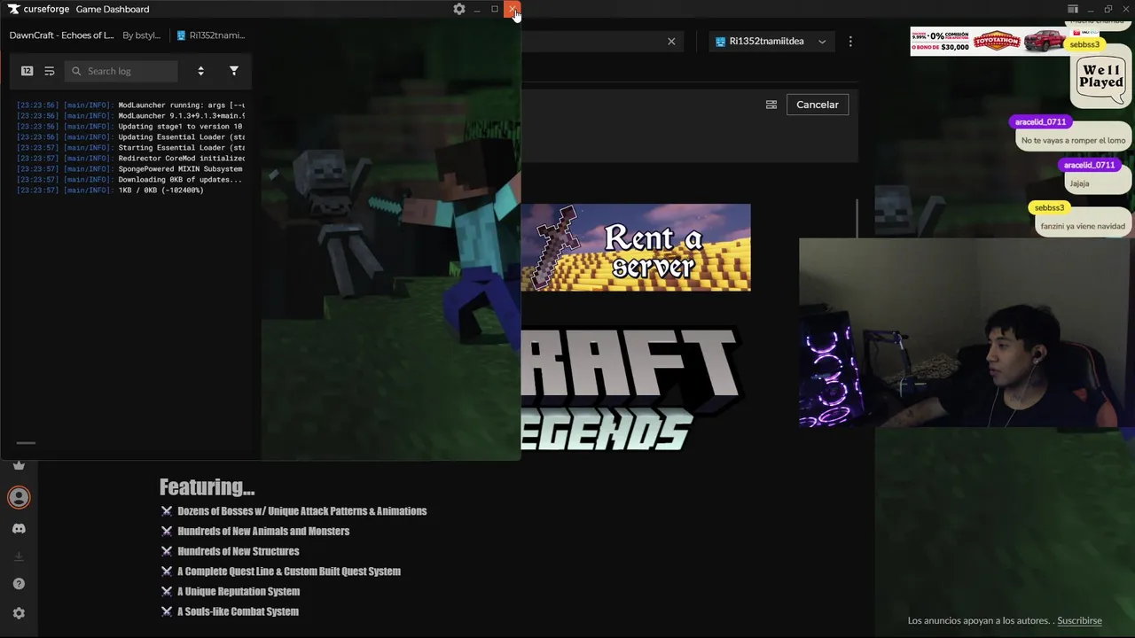The height and width of the screenshot is (638, 1135).
Task: Toggle the list view layout icon
Action: click(771, 105)
